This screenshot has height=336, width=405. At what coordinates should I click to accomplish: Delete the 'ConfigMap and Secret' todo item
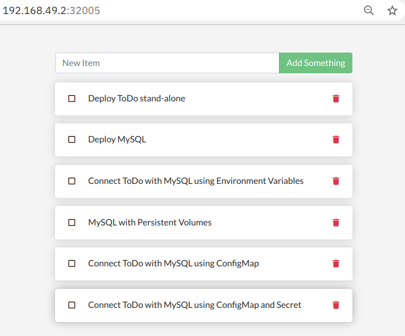click(x=336, y=305)
